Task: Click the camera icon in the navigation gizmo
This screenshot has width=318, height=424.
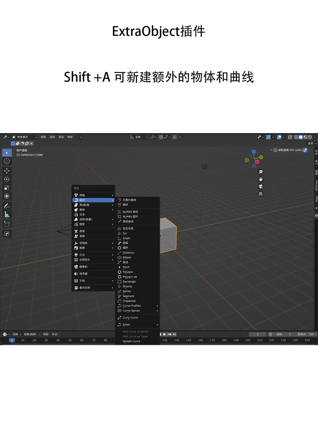Action: 261,187
